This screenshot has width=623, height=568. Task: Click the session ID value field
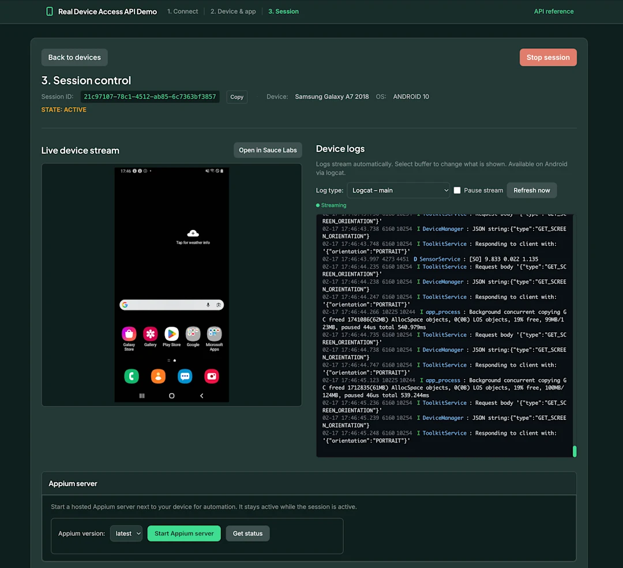(150, 97)
